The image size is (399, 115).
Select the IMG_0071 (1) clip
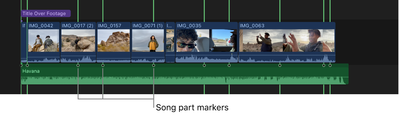coord(148,42)
